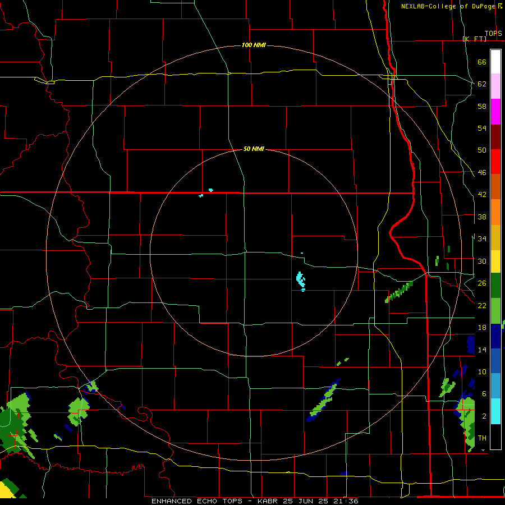
Task: Click the medium blue legend swatch
Action: (495, 361)
